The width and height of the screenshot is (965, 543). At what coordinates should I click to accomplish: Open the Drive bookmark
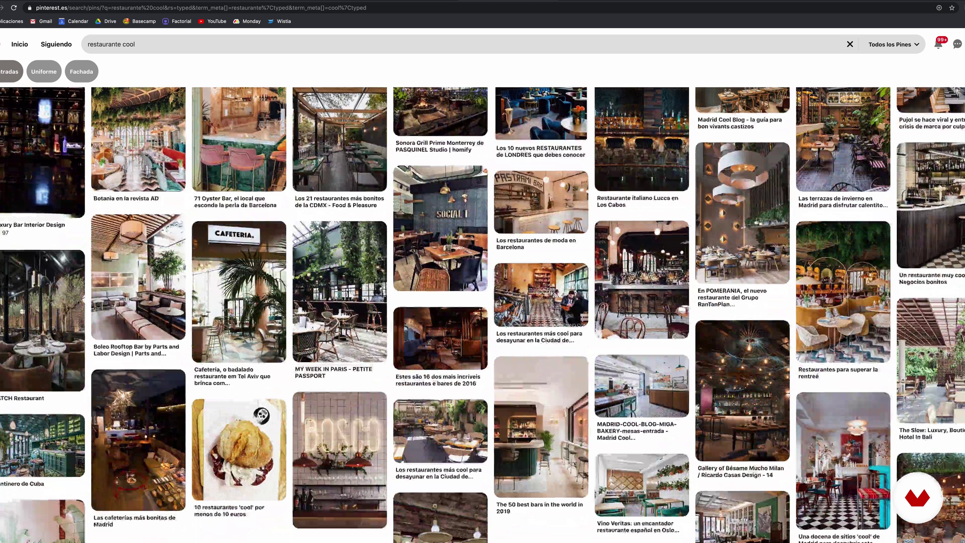[x=106, y=21]
